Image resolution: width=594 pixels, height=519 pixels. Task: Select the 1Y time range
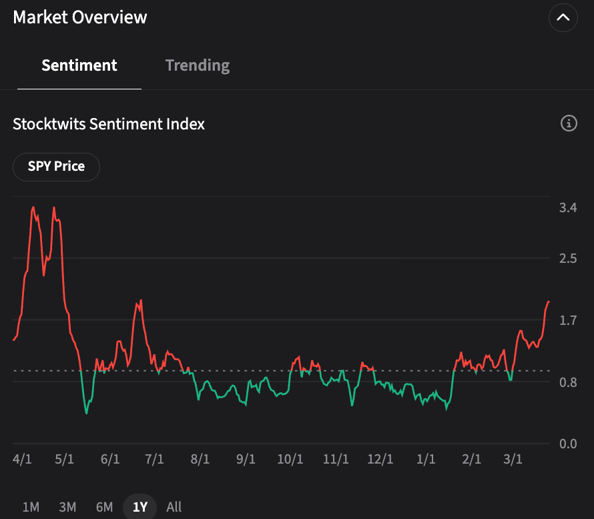139,506
